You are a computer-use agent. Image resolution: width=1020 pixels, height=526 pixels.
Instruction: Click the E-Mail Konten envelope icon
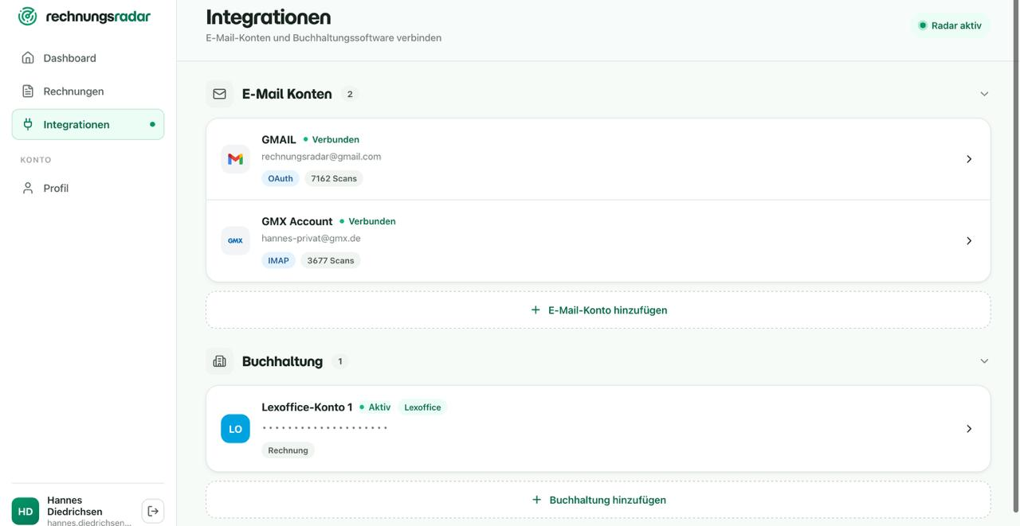click(219, 94)
